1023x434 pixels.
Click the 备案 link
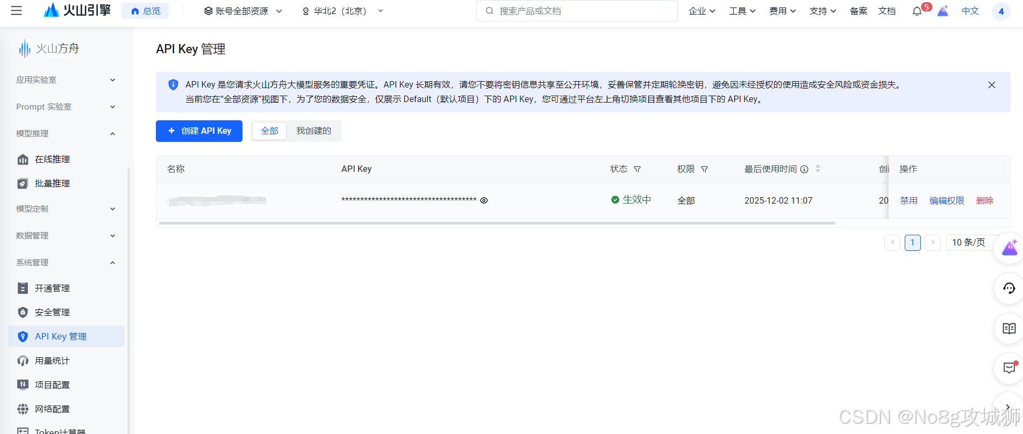point(859,11)
